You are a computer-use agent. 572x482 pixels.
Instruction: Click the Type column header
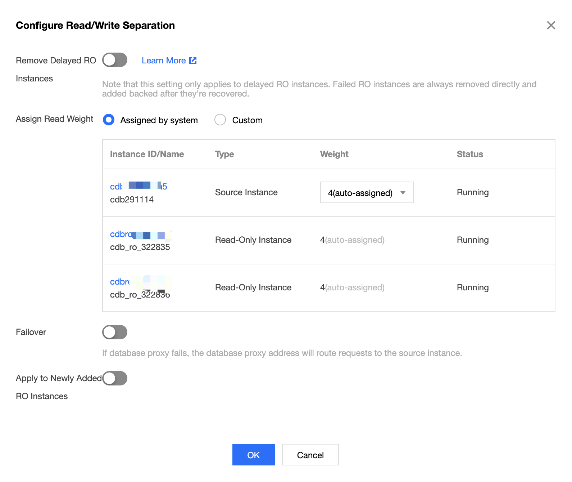224,154
